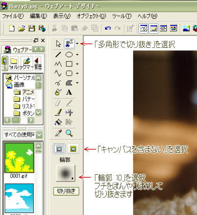Select the straight line tool

58,55
